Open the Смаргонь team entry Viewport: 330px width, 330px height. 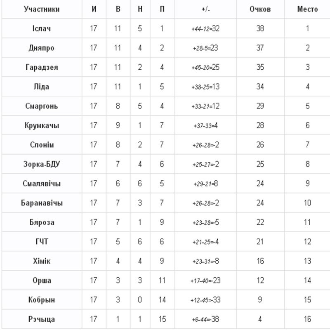pos(42,106)
